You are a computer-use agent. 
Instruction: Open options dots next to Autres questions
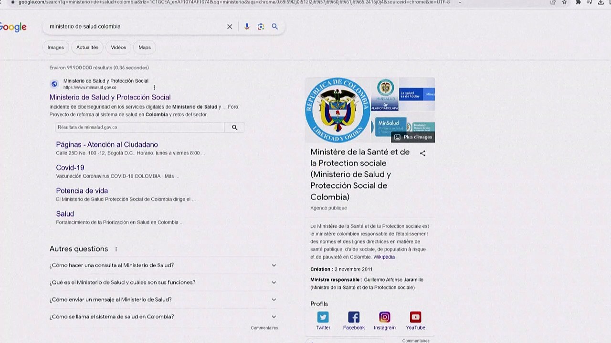tap(116, 249)
